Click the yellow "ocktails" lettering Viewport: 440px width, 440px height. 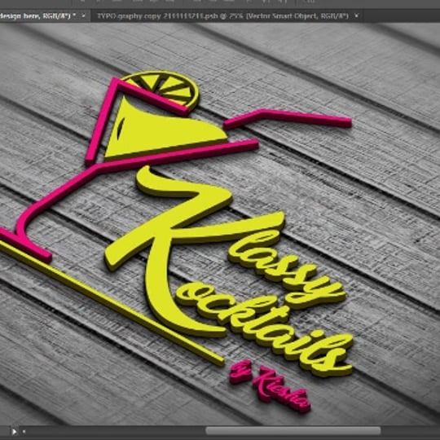coord(264,331)
